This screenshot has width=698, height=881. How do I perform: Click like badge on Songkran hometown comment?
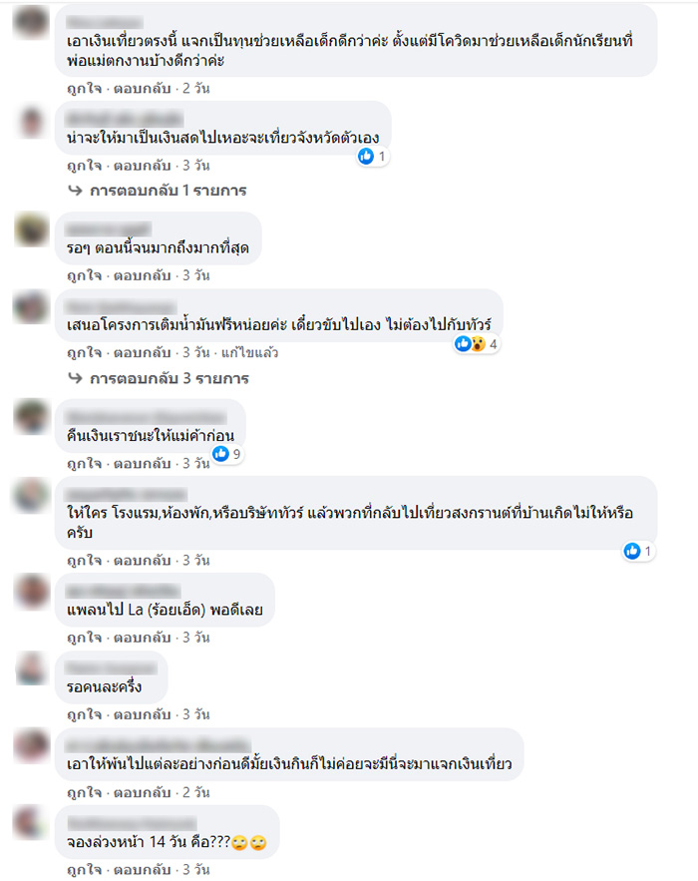pyautogui.click(x=638, y=551)
